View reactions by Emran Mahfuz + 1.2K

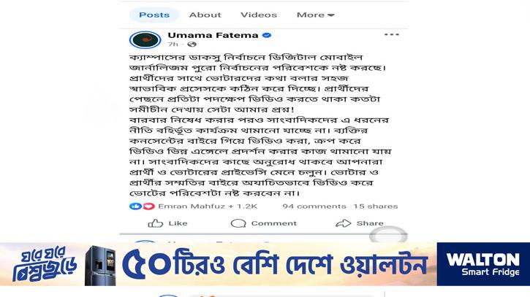(x=208, y=207)
